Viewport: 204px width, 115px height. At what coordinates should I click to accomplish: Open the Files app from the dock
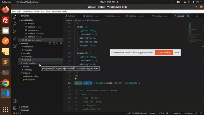point(5,31)
